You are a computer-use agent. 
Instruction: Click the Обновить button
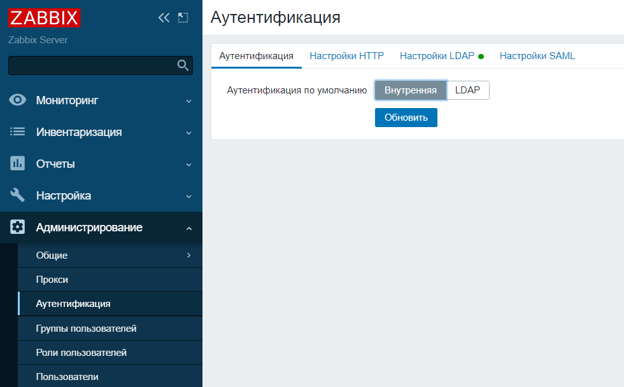[406, 118]
